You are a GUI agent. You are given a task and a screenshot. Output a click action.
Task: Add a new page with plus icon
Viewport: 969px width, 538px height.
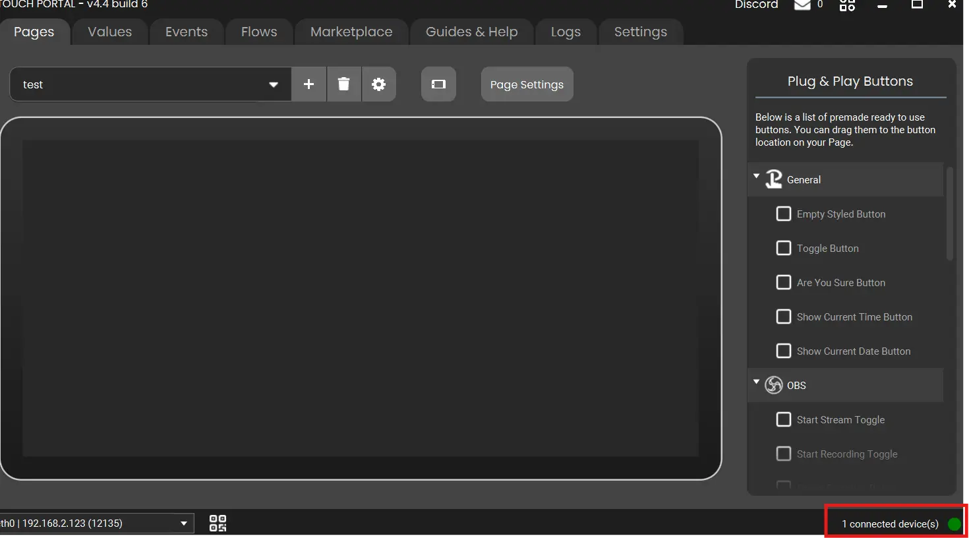[x=308, y=84]
